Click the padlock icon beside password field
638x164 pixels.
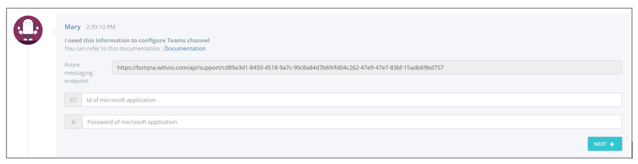pos(73,122)
